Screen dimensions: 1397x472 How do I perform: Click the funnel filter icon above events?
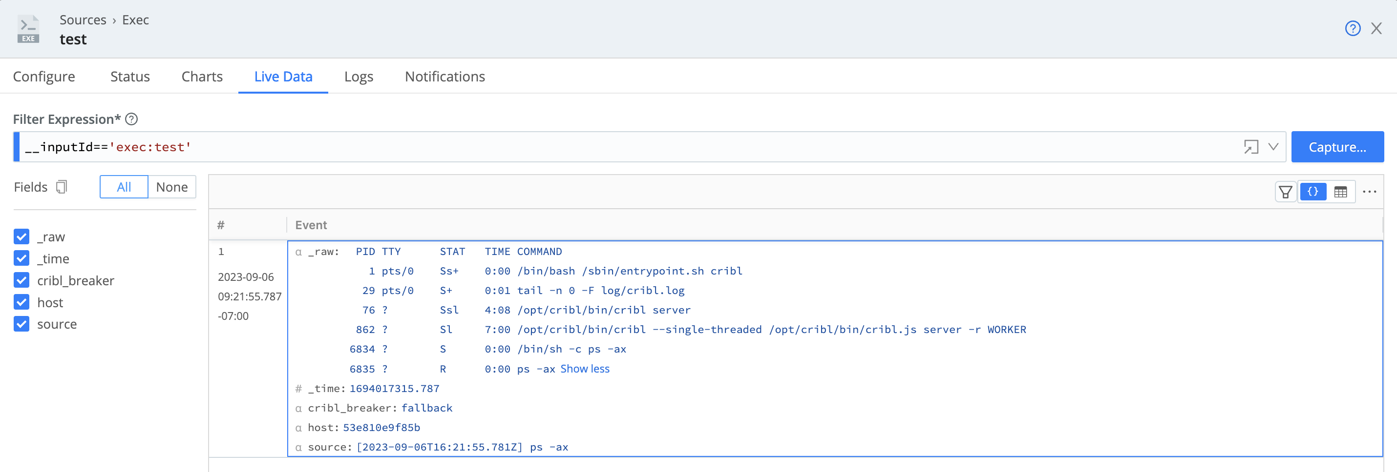click(1285, 192)
